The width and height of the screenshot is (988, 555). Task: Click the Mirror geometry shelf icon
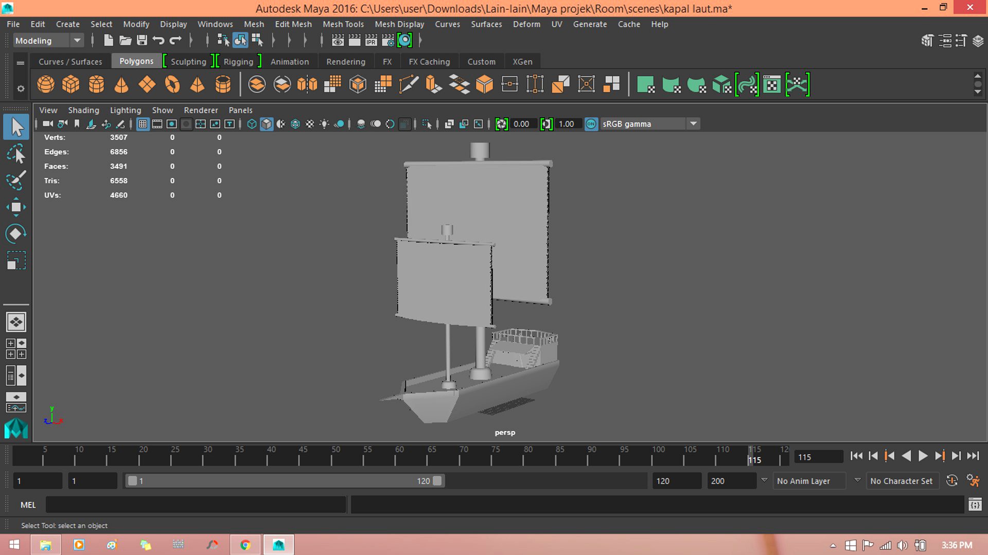pos(307,84)
